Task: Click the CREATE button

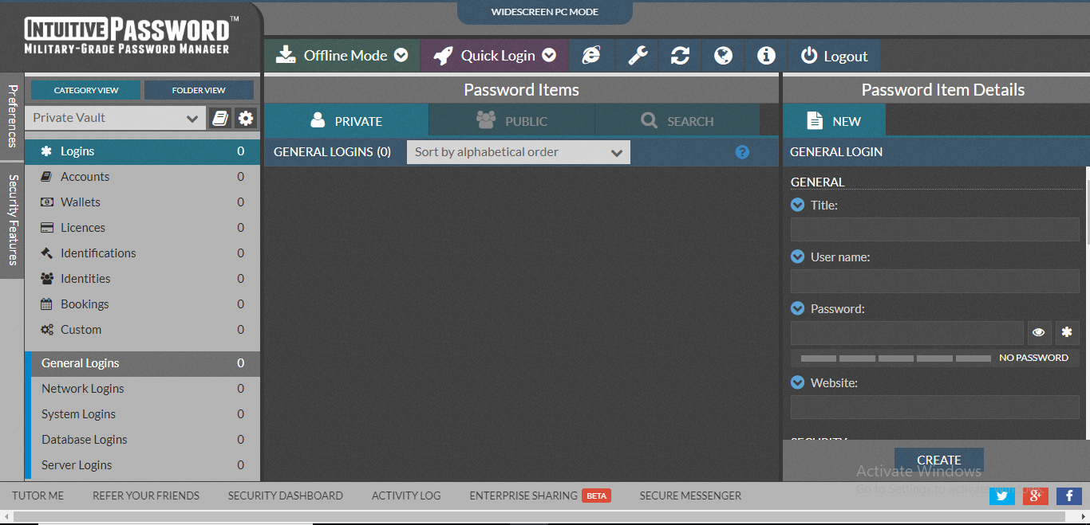Action: click(939, 460)
